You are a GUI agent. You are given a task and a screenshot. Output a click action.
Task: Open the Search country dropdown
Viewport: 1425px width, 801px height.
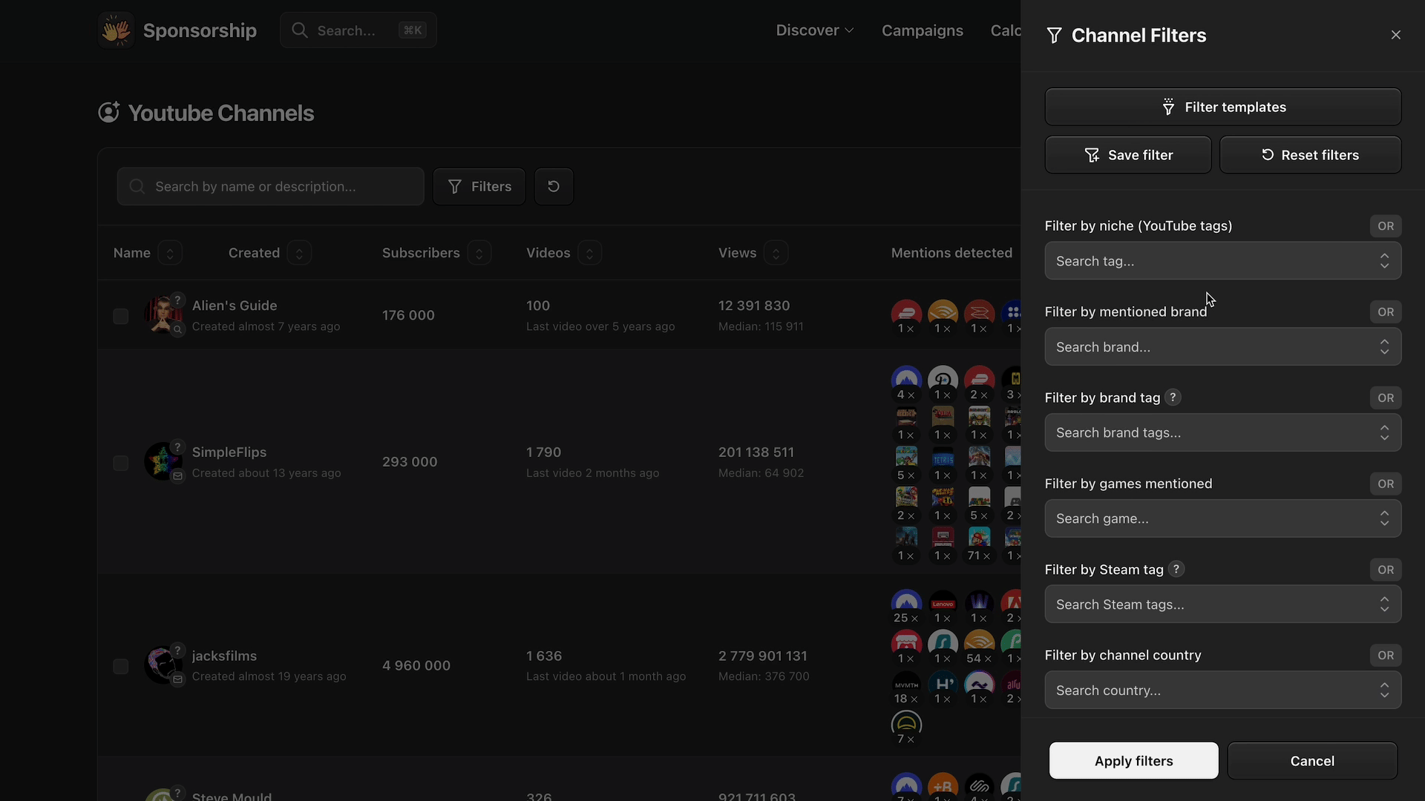[x=1222, y=690]
